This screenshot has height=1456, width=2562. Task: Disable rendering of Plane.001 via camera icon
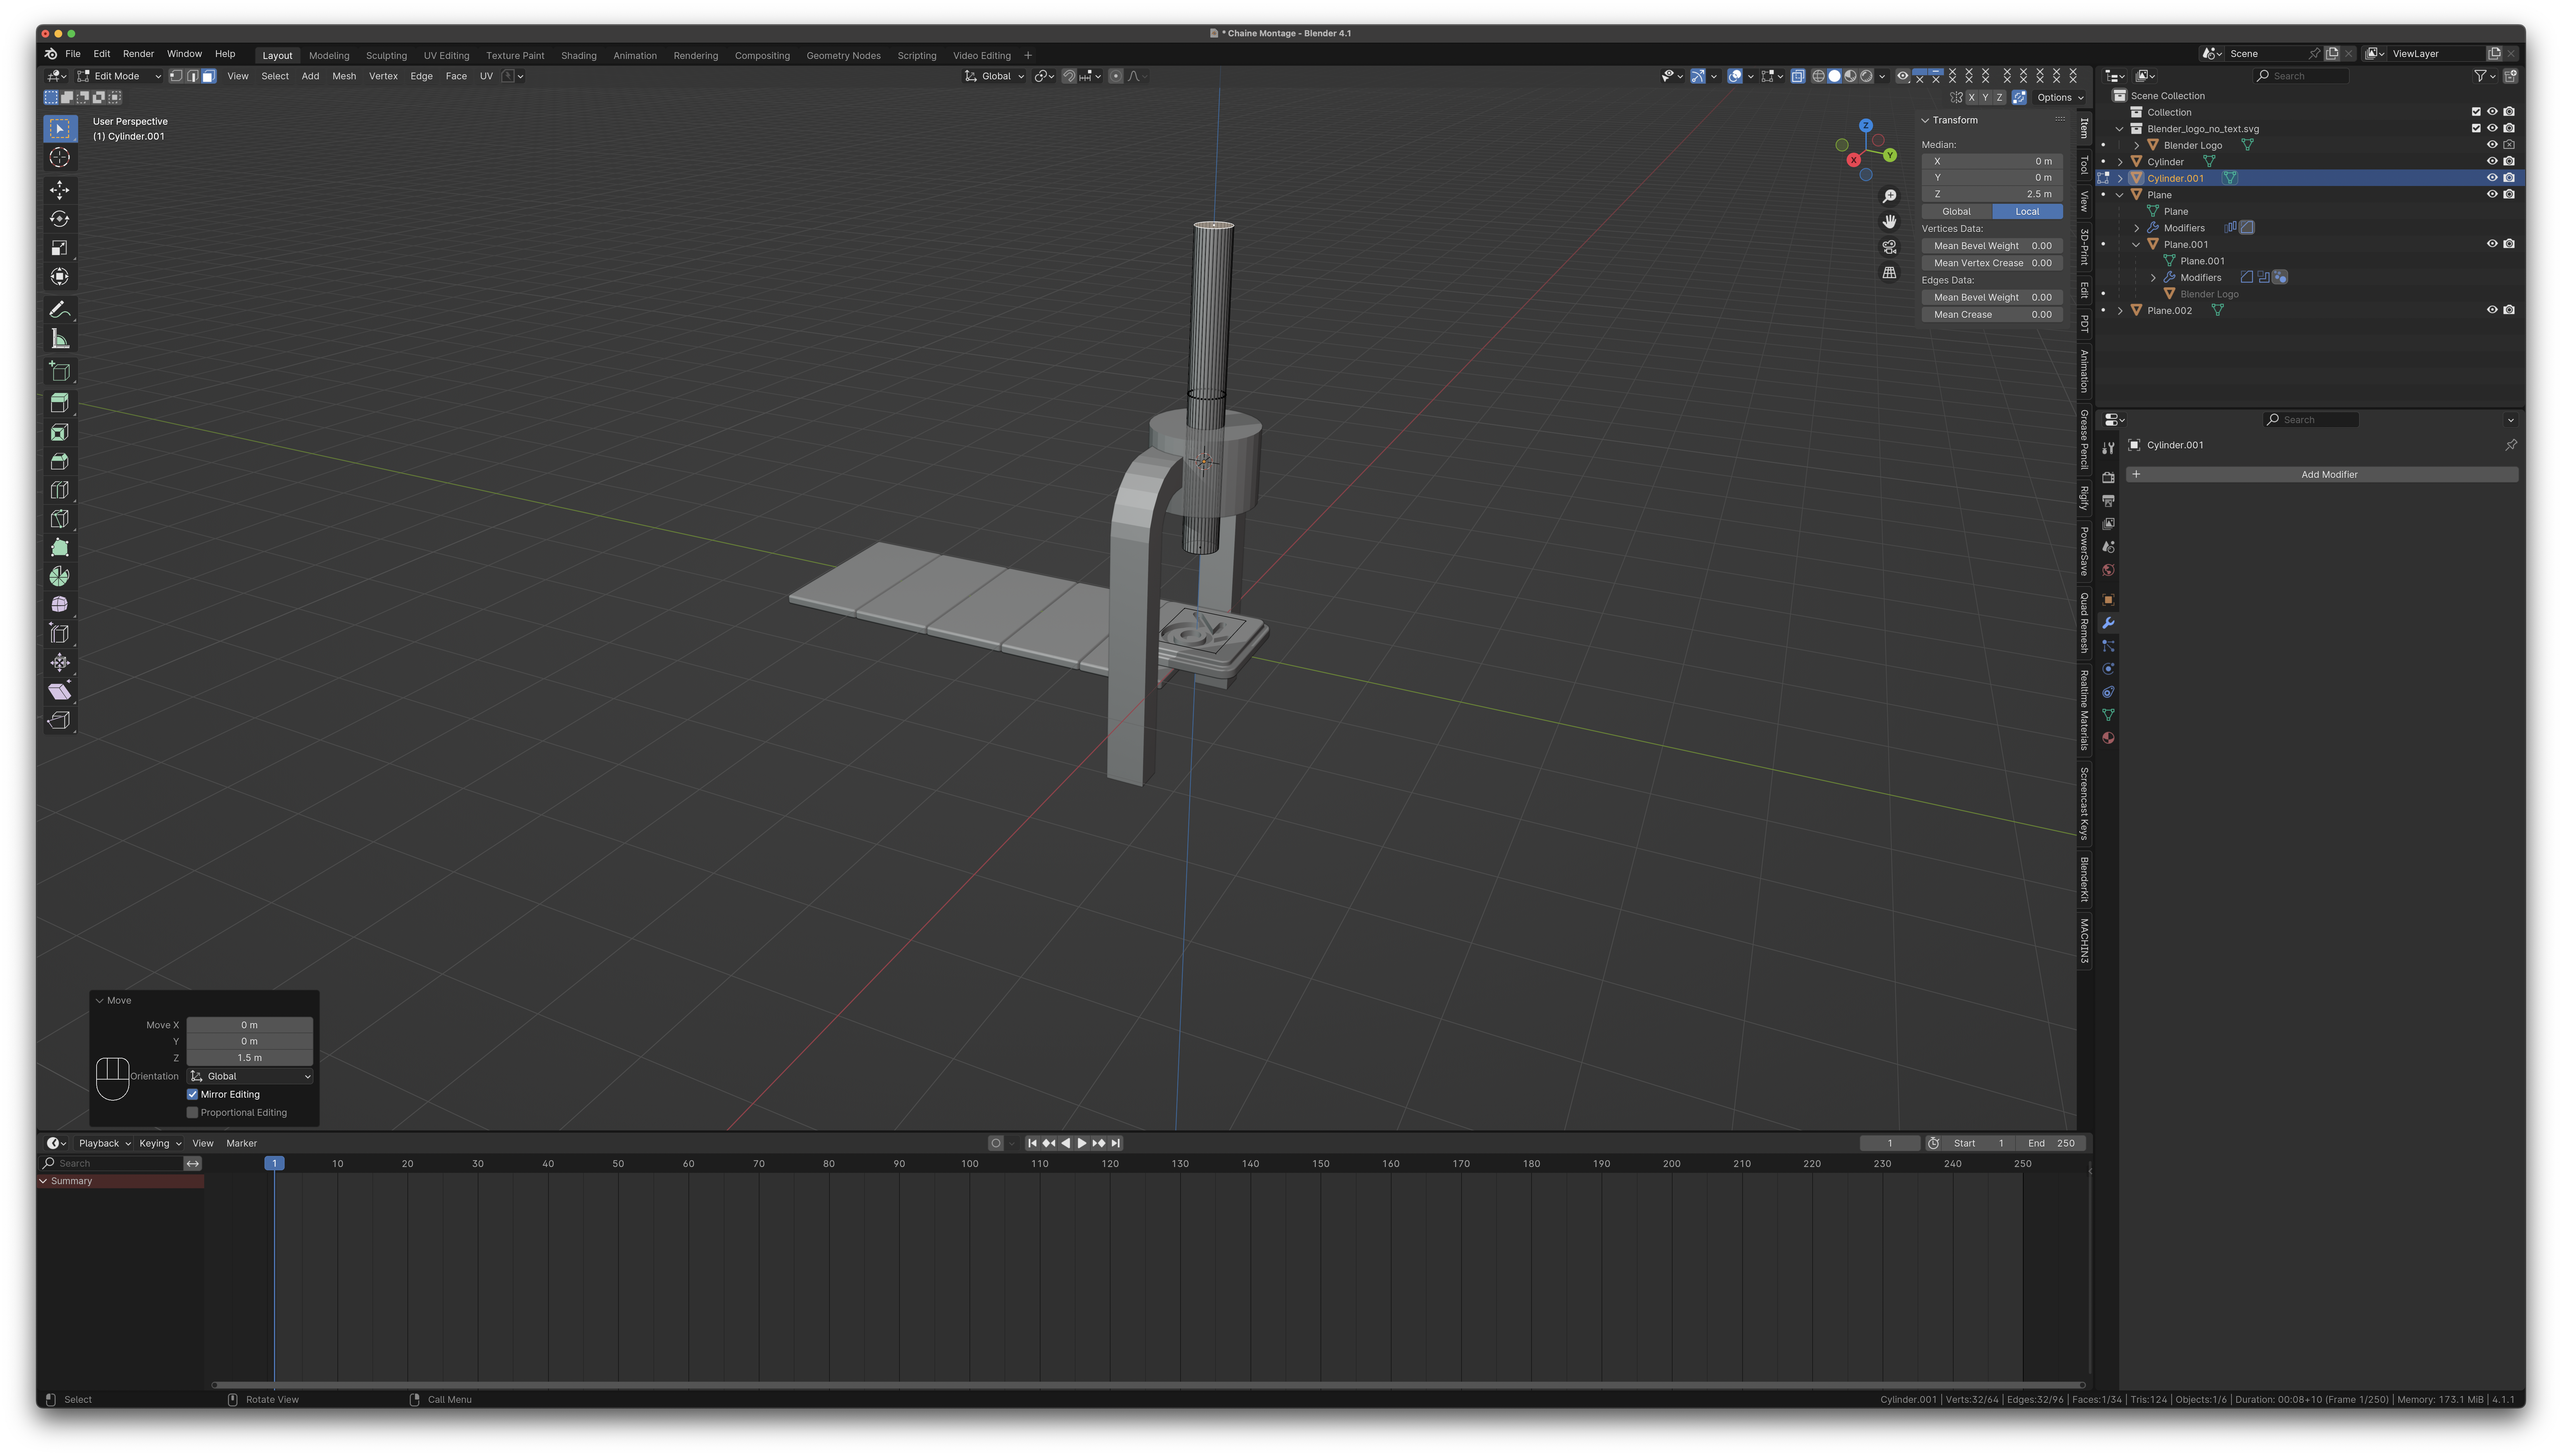point(2509,244)
